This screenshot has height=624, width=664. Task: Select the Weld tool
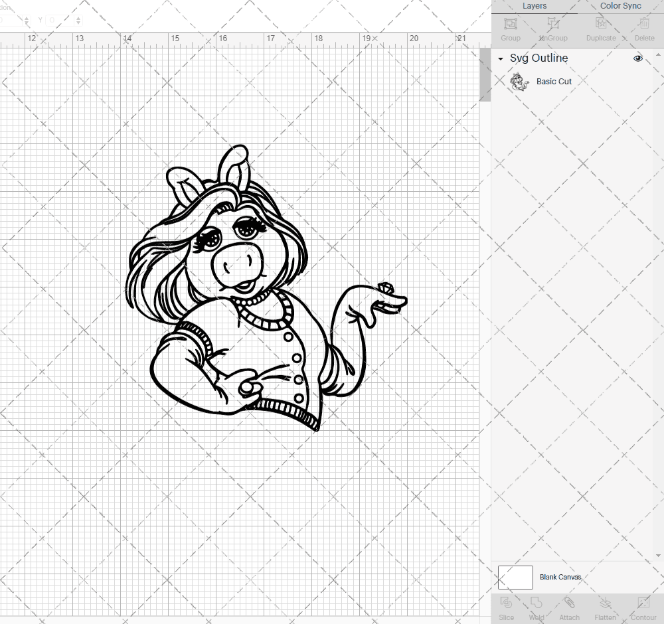pos(536,607)
